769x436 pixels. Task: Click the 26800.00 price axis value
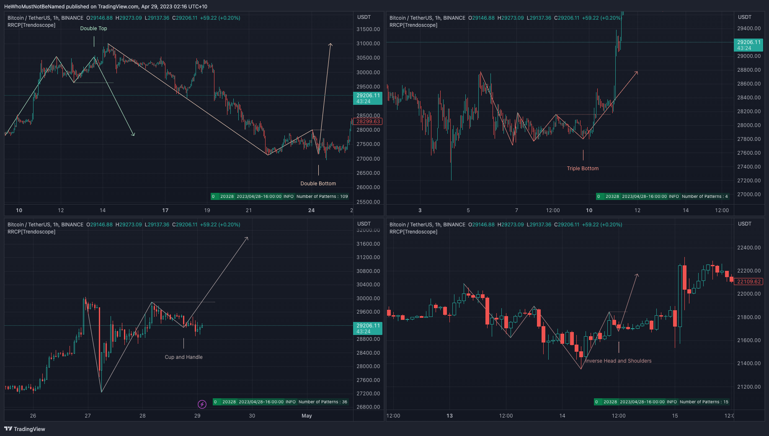point(368,407)
